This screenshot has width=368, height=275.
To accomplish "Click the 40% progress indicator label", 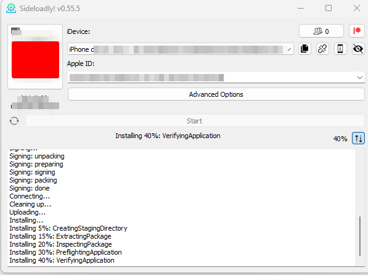I will click(x=340, y=139).
